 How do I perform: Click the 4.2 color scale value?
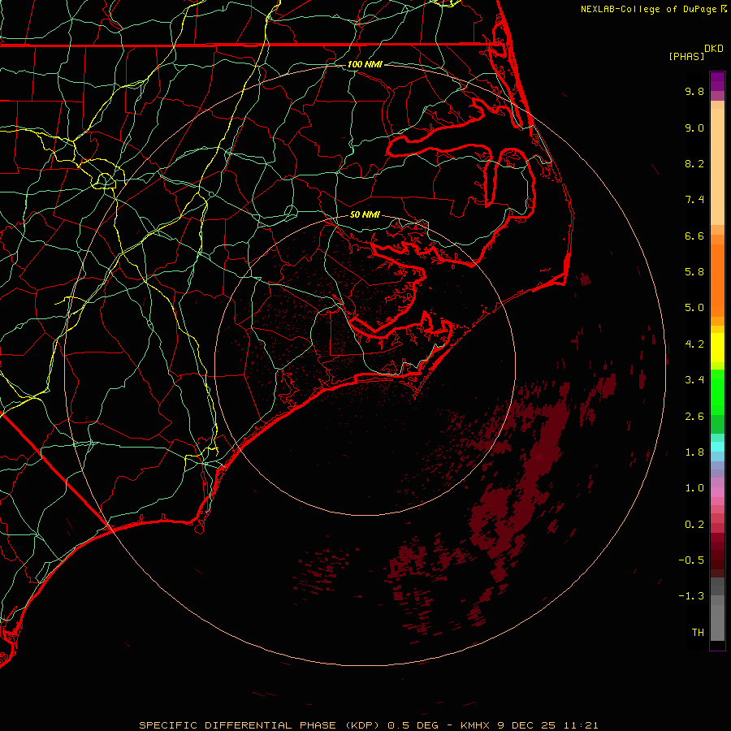(694, 344)
